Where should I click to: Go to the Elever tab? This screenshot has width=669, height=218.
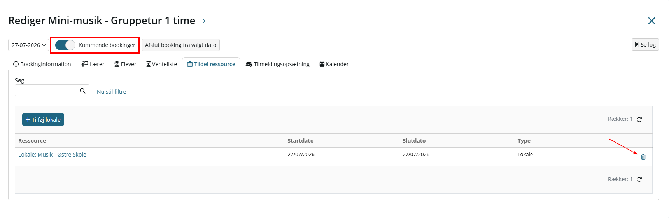pos(125,64)
